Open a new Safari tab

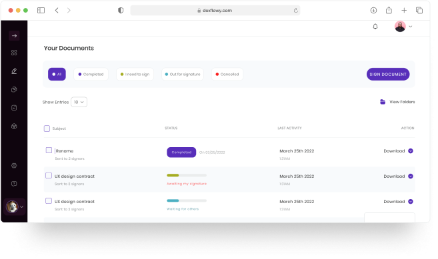[404, 11]
